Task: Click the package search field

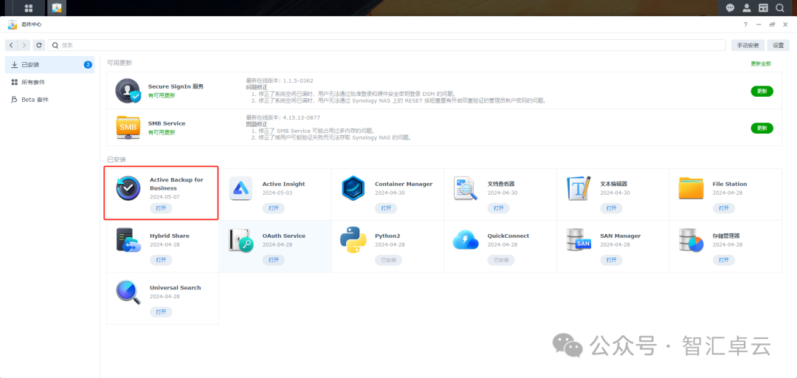Action: (387, 45)
